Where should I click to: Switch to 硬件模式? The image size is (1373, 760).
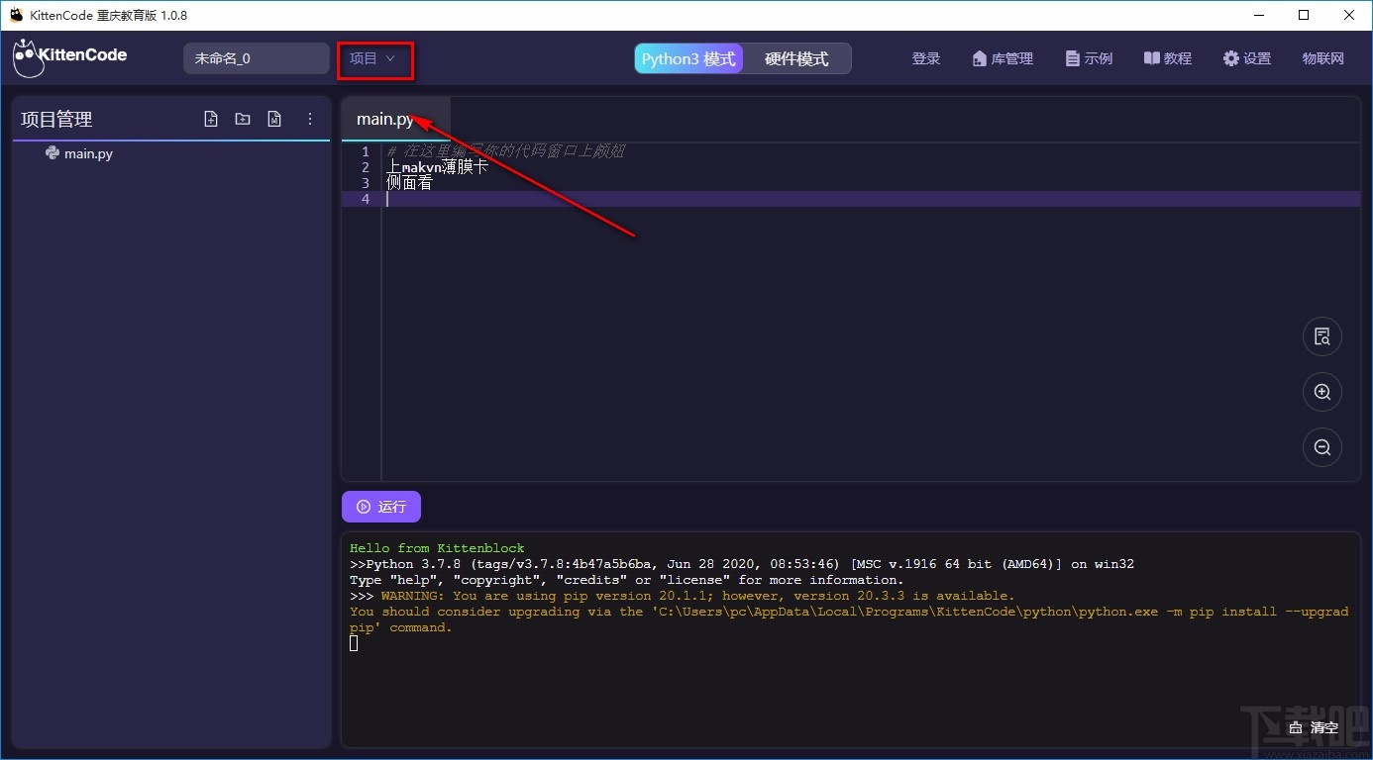coord(796,58)
